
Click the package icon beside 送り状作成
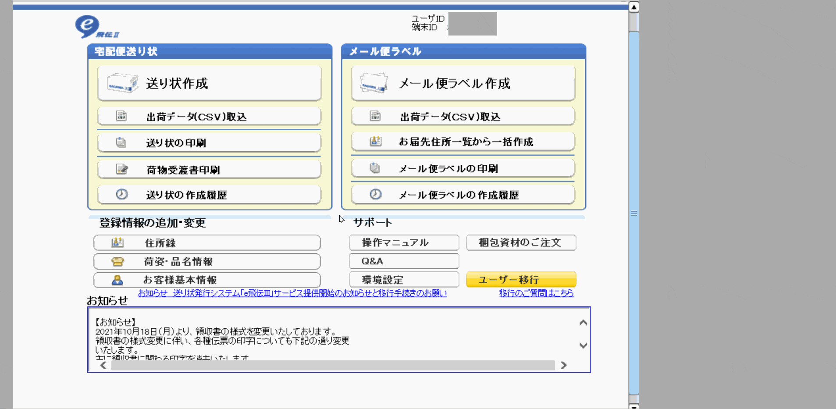click(122, 83)
